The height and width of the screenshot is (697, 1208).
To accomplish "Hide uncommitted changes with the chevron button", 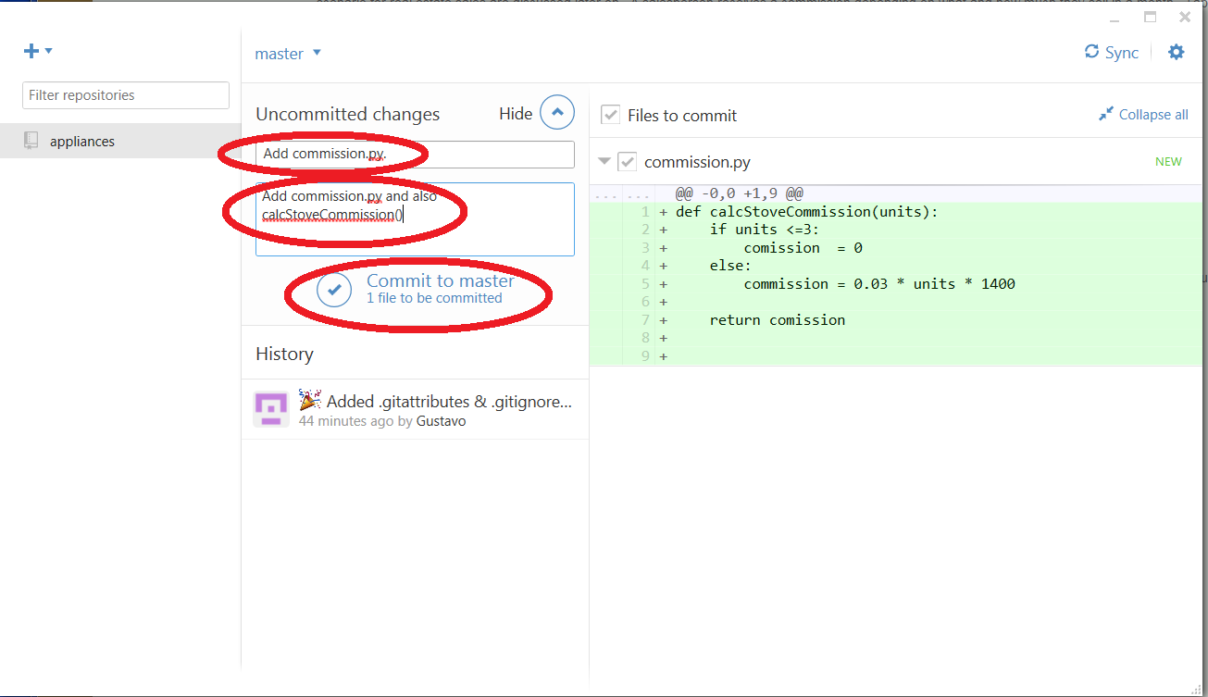I will [x=557, y=112].
